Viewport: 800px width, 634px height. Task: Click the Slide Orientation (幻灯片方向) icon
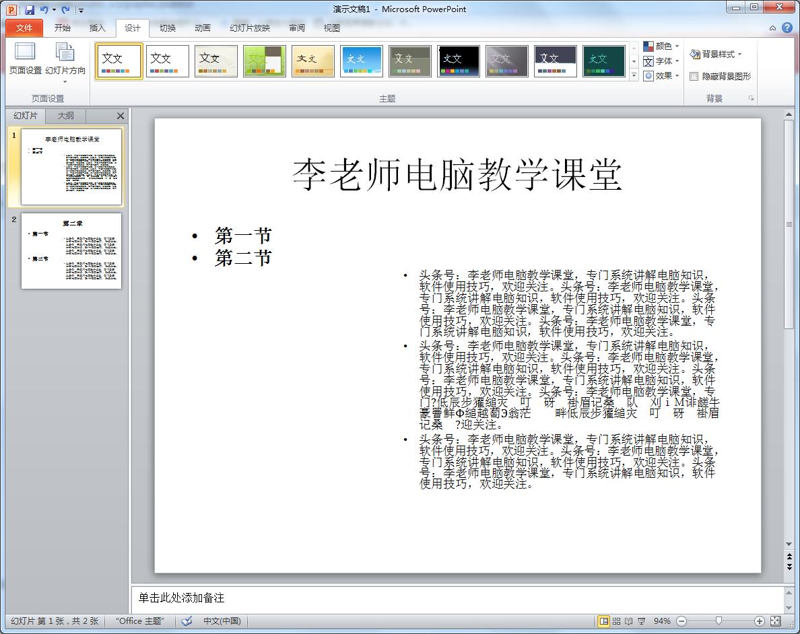[x=64, y=61]
